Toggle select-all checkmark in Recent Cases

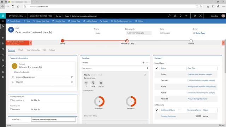point(157,68)
